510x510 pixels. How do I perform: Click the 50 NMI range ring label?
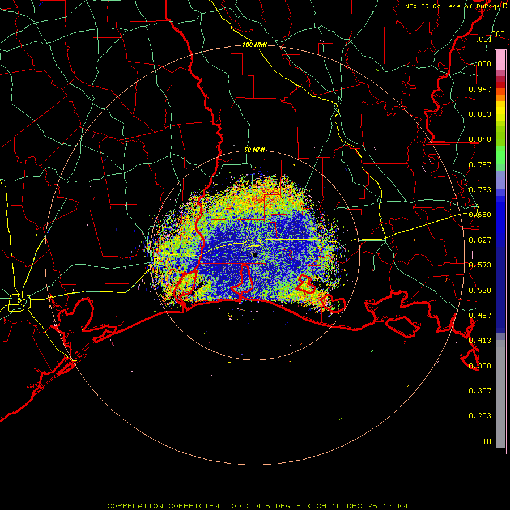pos(254,150)
